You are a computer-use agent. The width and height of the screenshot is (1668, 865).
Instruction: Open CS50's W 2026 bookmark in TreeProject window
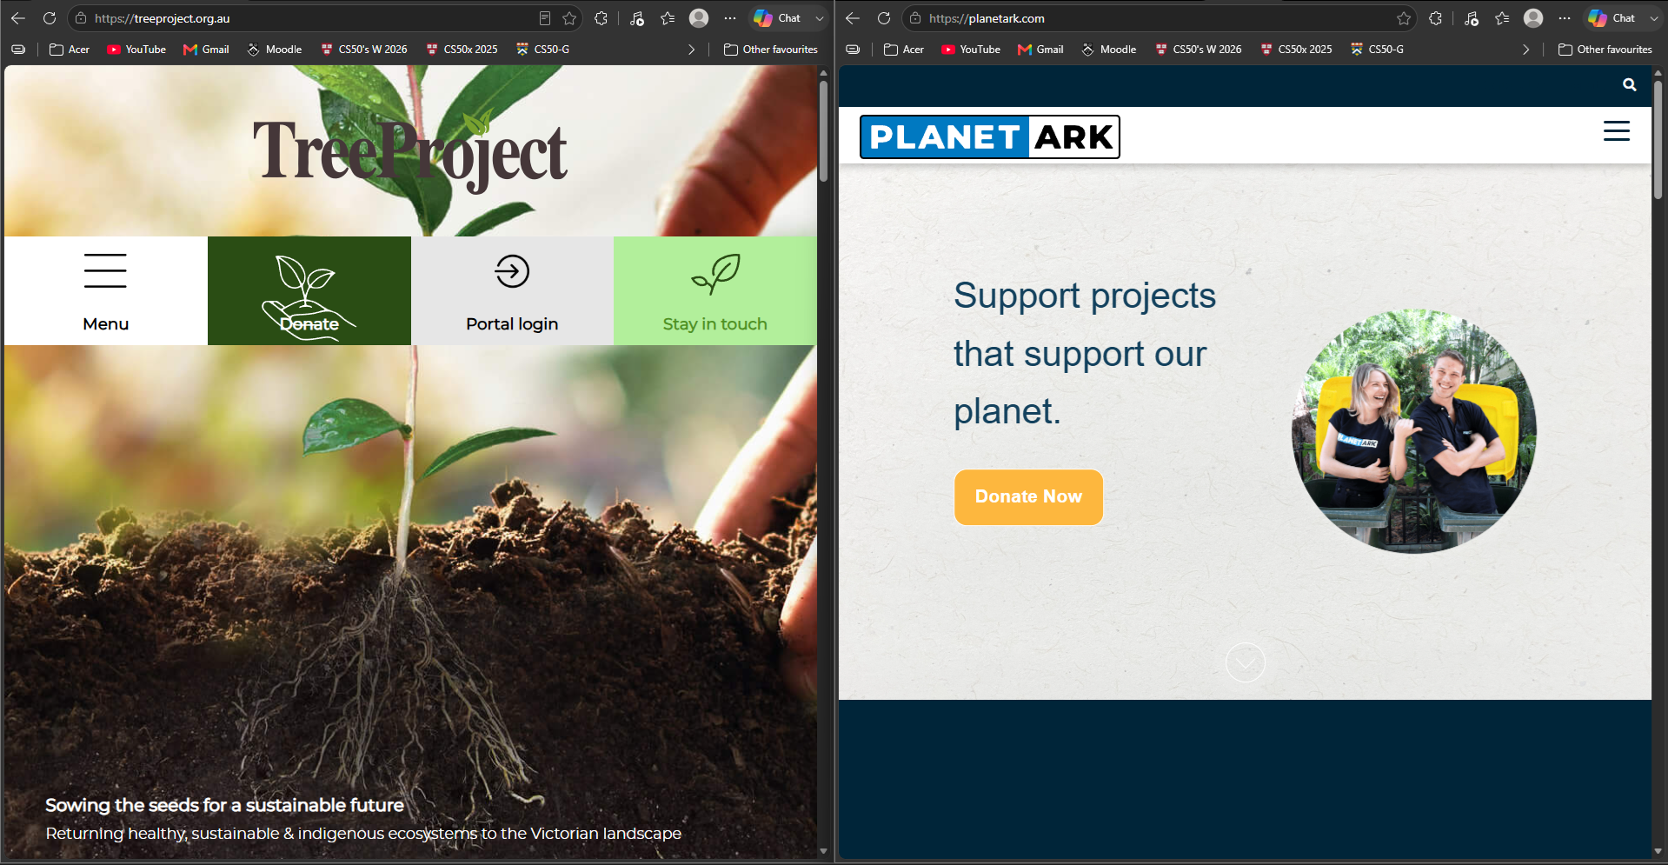click(x=364, y=50)
